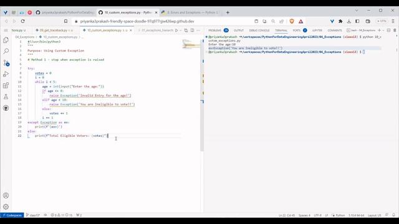The height and width of the screenshot is (224, 399).
Task: Select the Terminal panel tab
Action: (281, 30)
